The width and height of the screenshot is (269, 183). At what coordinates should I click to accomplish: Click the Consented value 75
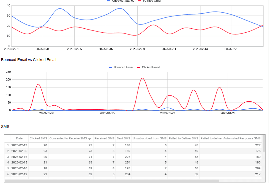click(90, 145)
